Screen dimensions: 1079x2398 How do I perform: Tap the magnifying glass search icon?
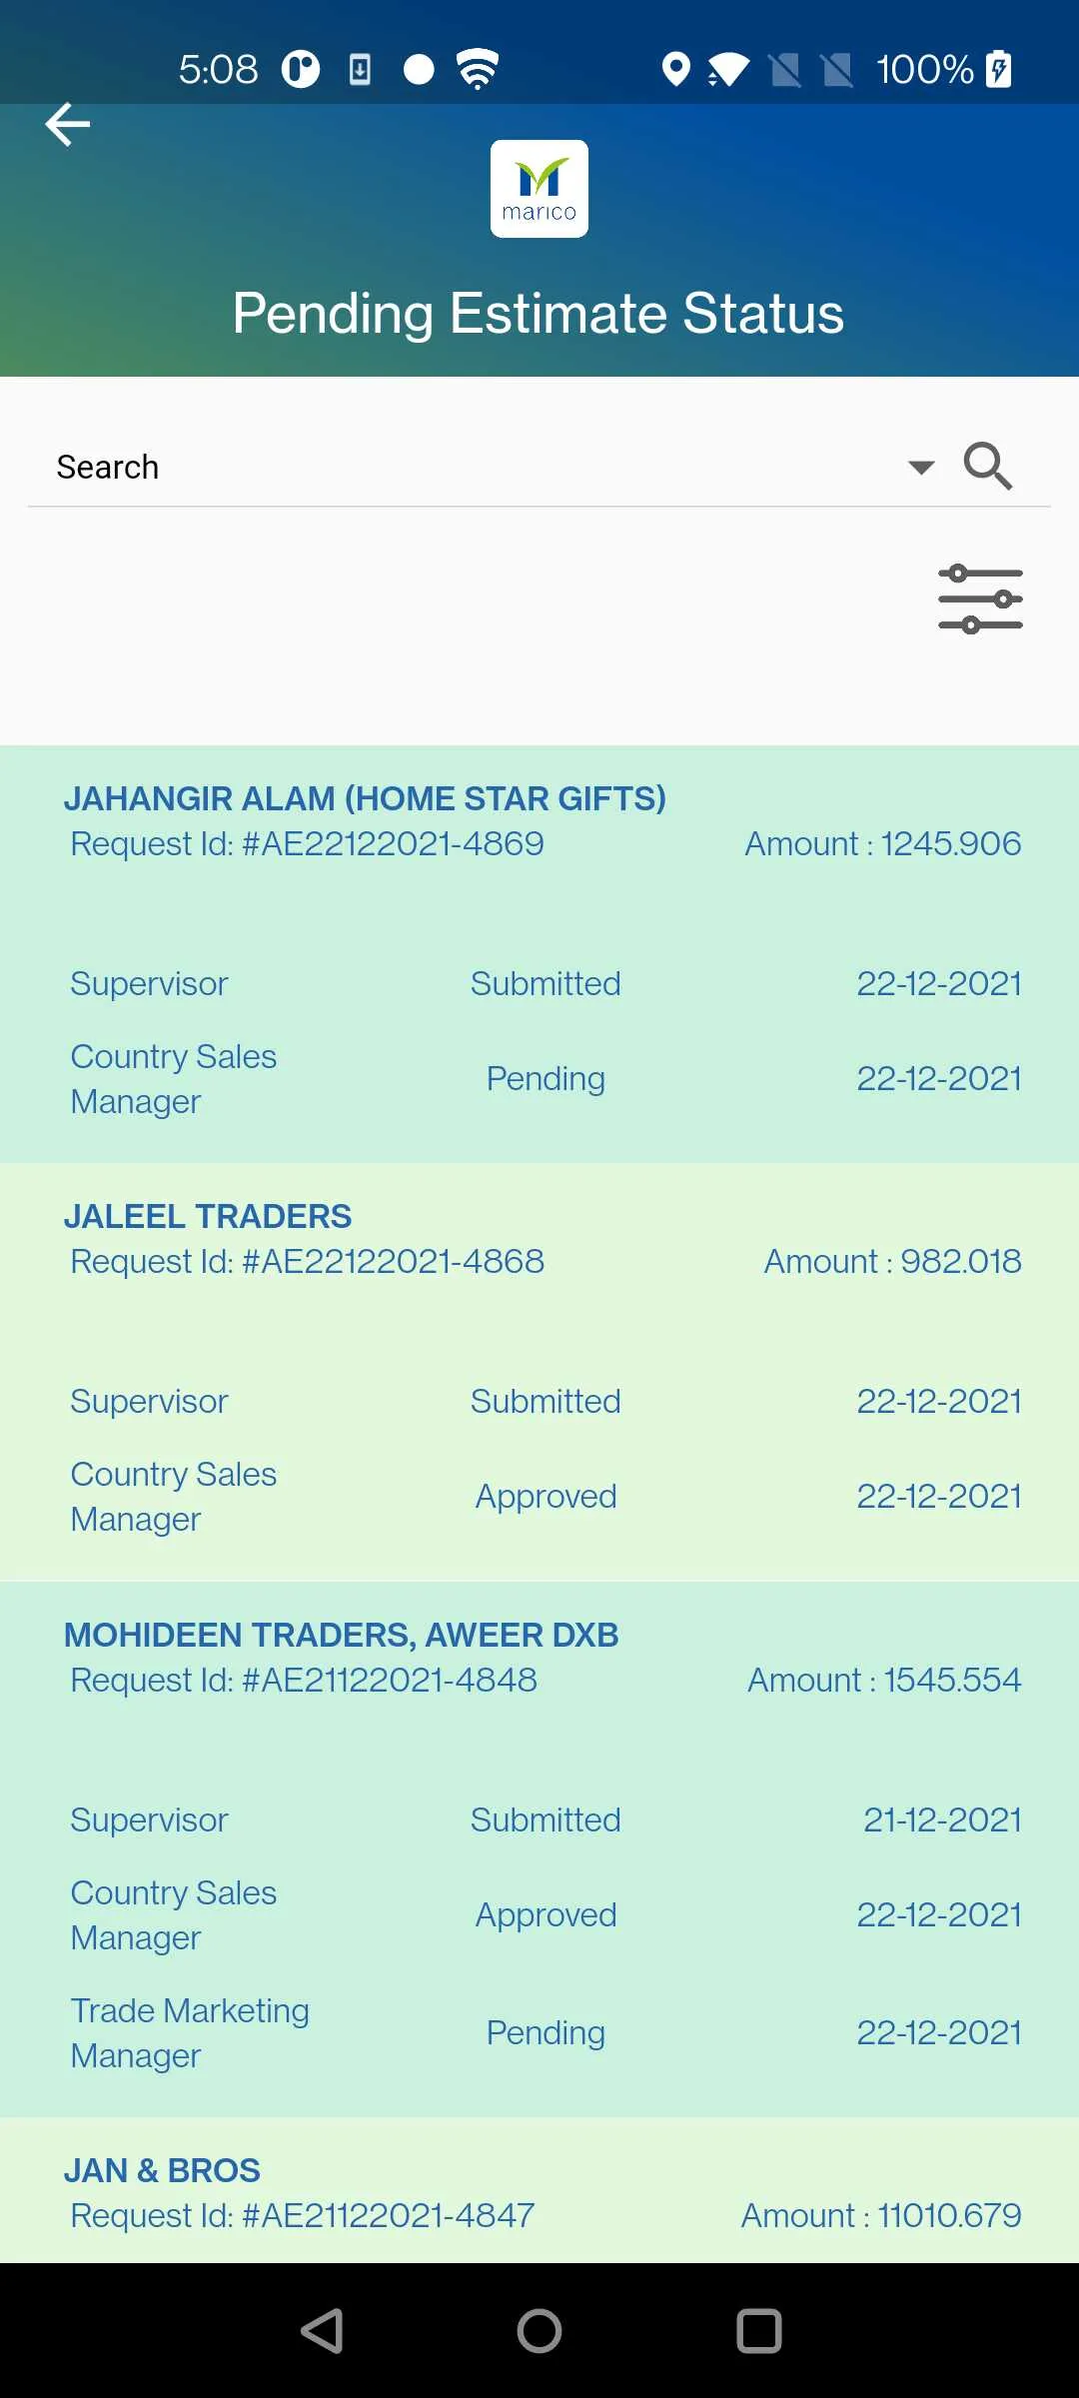click(x=988, y=466)
